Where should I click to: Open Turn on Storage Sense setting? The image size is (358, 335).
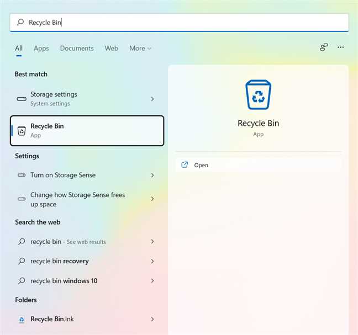click(87, 175)
